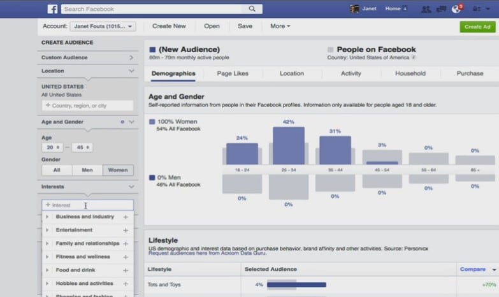Image resolution: width=499 pixels, height=297 pixels.
Task: Click the plus icon beside Fitness and wellness
Action: tap(126, 257)
